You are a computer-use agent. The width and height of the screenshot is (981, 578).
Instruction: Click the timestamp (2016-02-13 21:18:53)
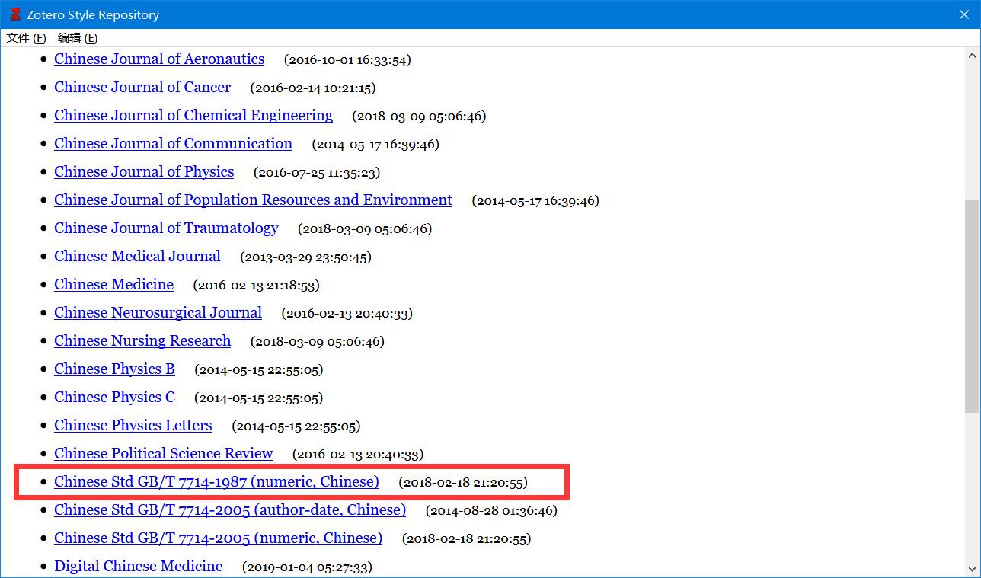[x=257, y=286]
